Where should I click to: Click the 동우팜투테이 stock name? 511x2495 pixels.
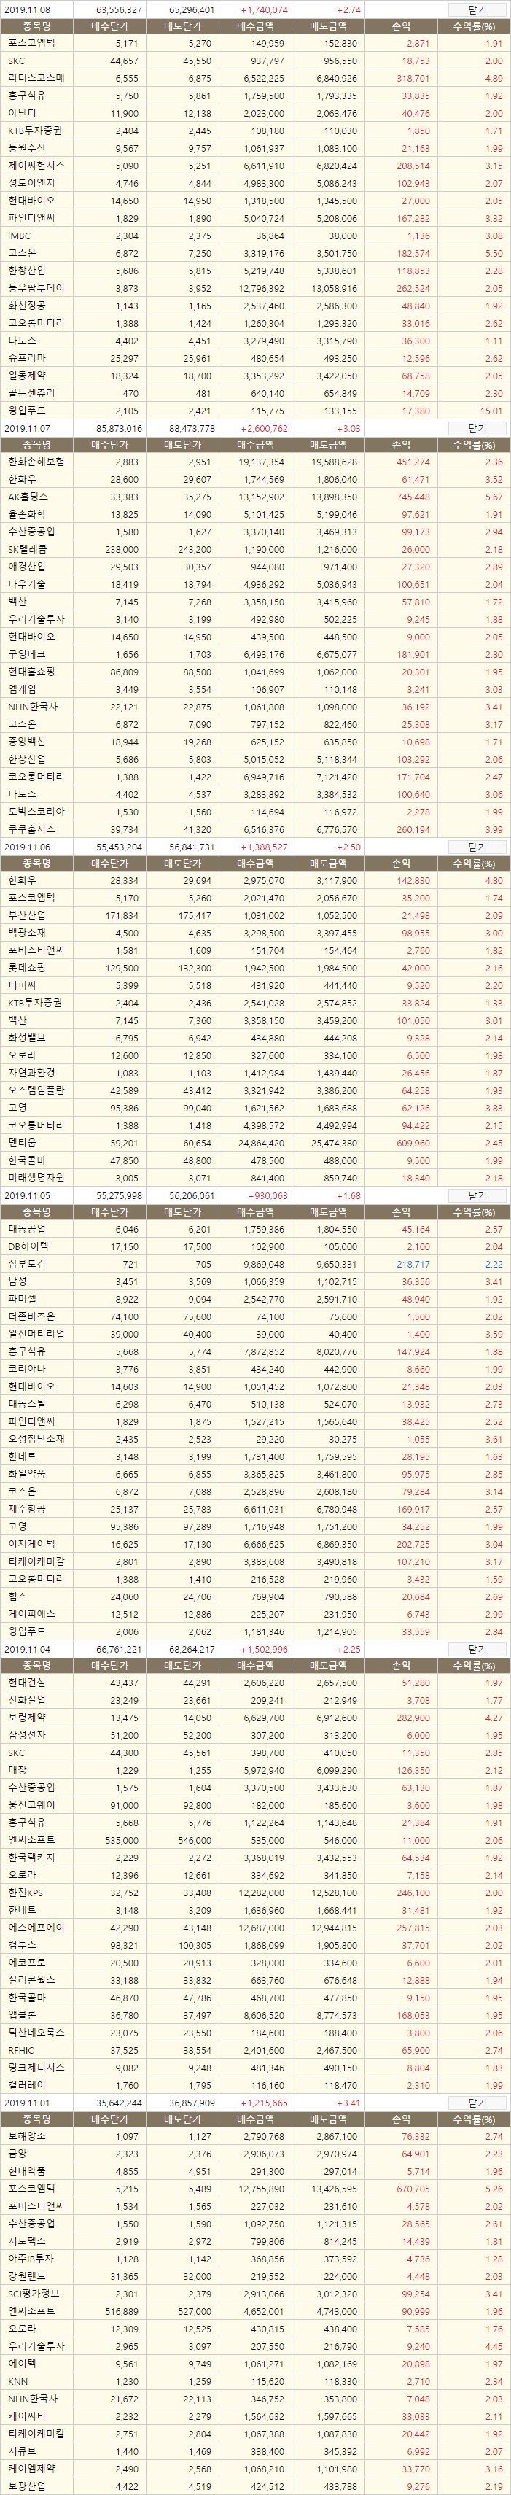tap(36, 287)
